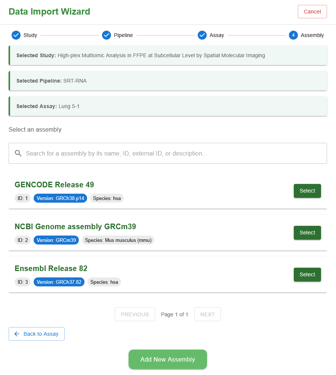
Task: Click the PREVIOUS pagination button
Action: coord(135,314)
